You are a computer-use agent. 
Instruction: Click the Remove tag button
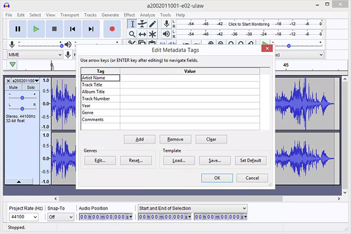click(175, 139)
